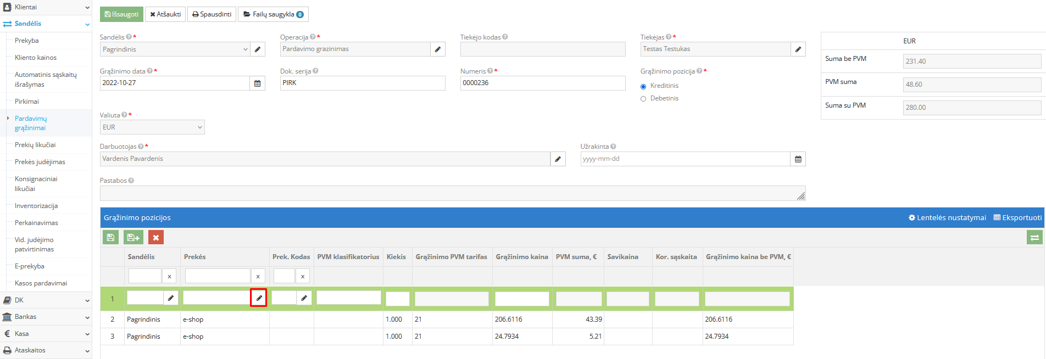Open Prekių likučiai in sidebar
Viewport: 1046px width, 359px height.
click(x=35, y=145)
